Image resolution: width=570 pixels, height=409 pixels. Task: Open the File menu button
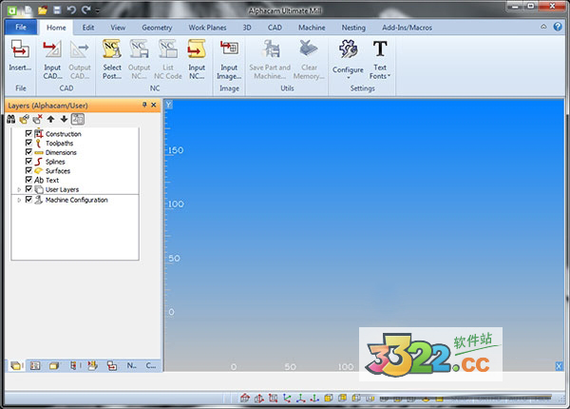pyautogui.click(x=21, y=28)
